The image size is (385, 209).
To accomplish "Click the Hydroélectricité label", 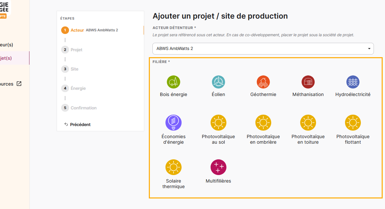I will coord(353,94).
